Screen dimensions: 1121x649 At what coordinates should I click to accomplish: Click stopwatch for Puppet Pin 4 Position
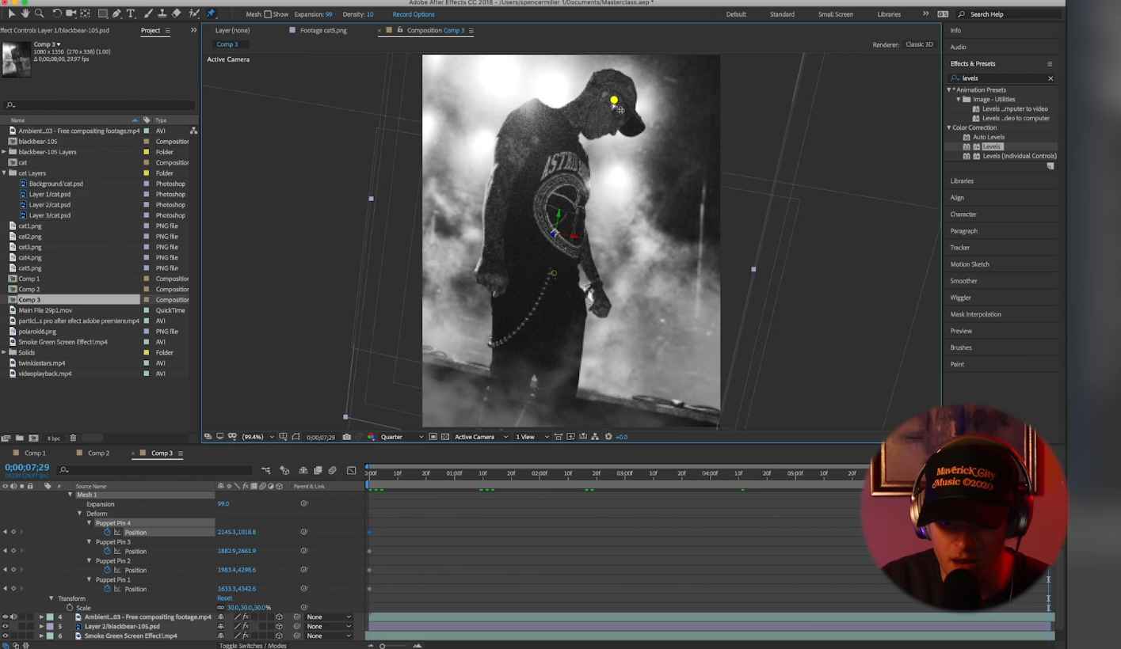point(108,533)
